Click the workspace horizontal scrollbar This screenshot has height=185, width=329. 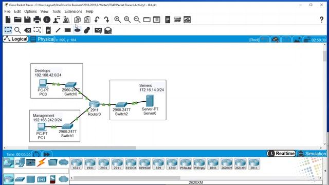82,147
